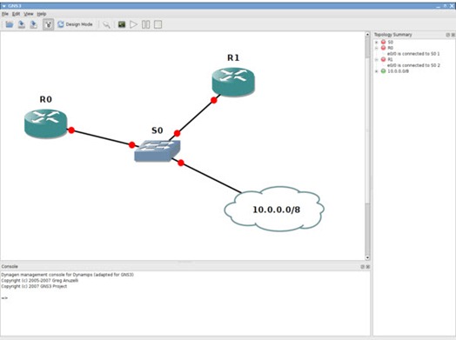
Task: Close the Console panel
Action: 368,266
